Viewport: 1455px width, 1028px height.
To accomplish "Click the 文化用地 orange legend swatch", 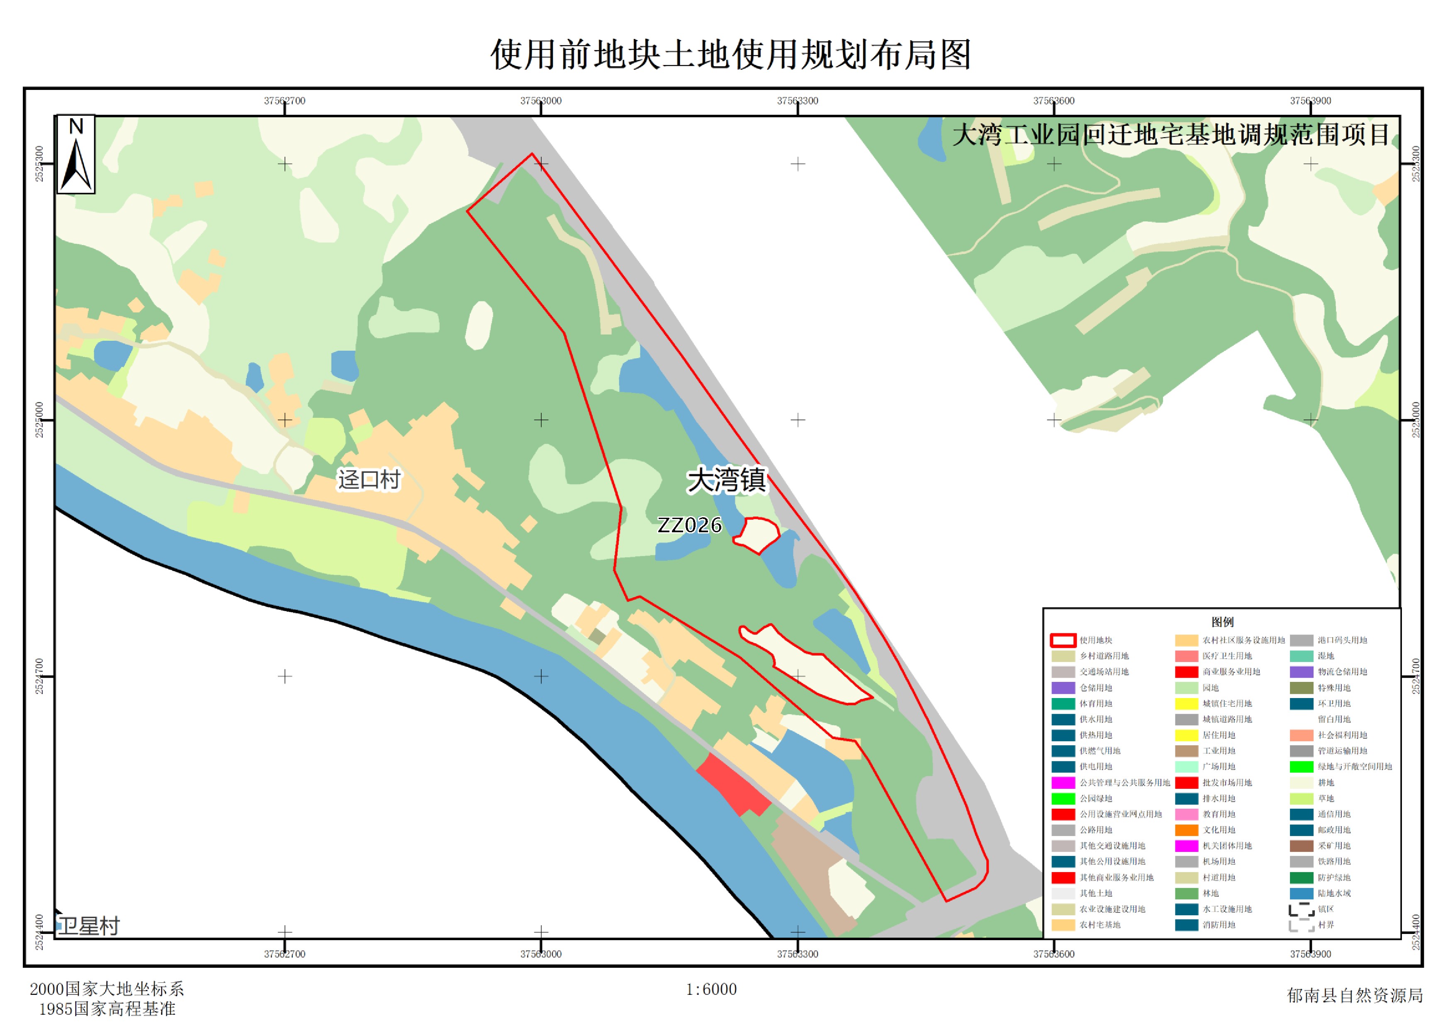I will pos(1186,830).
